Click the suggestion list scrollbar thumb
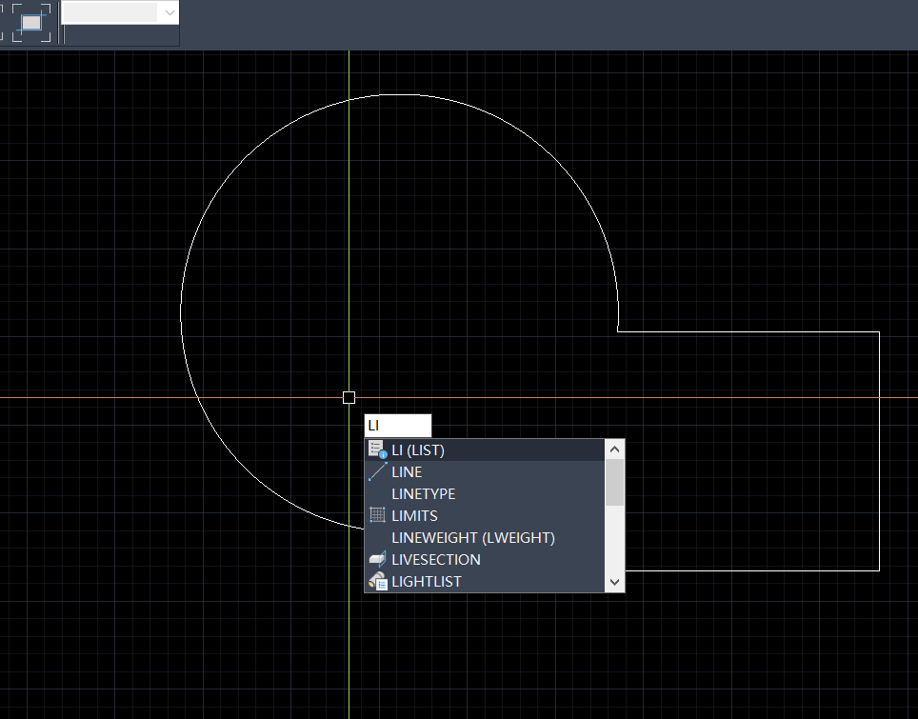This screenshot has height=719, width=918. (x=614, y=483)
